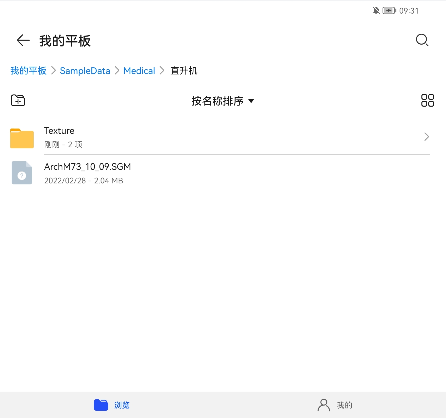Click the person icon for 我的
This screenshot has width=446, height=418.
point(324,405)
